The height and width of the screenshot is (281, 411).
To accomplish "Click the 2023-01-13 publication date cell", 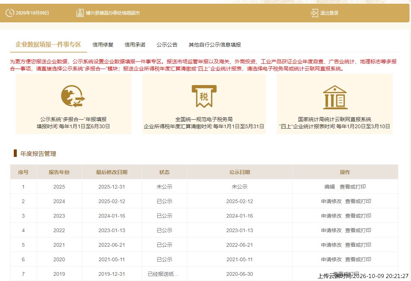I will click(x=240, y=231).
